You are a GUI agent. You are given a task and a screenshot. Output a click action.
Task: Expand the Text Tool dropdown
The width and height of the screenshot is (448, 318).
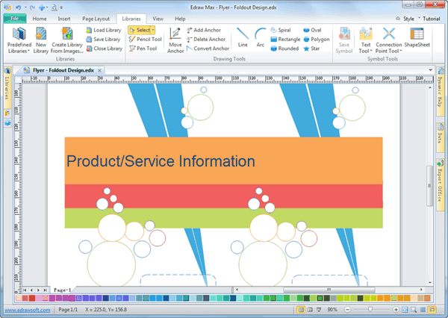(365, 51)
